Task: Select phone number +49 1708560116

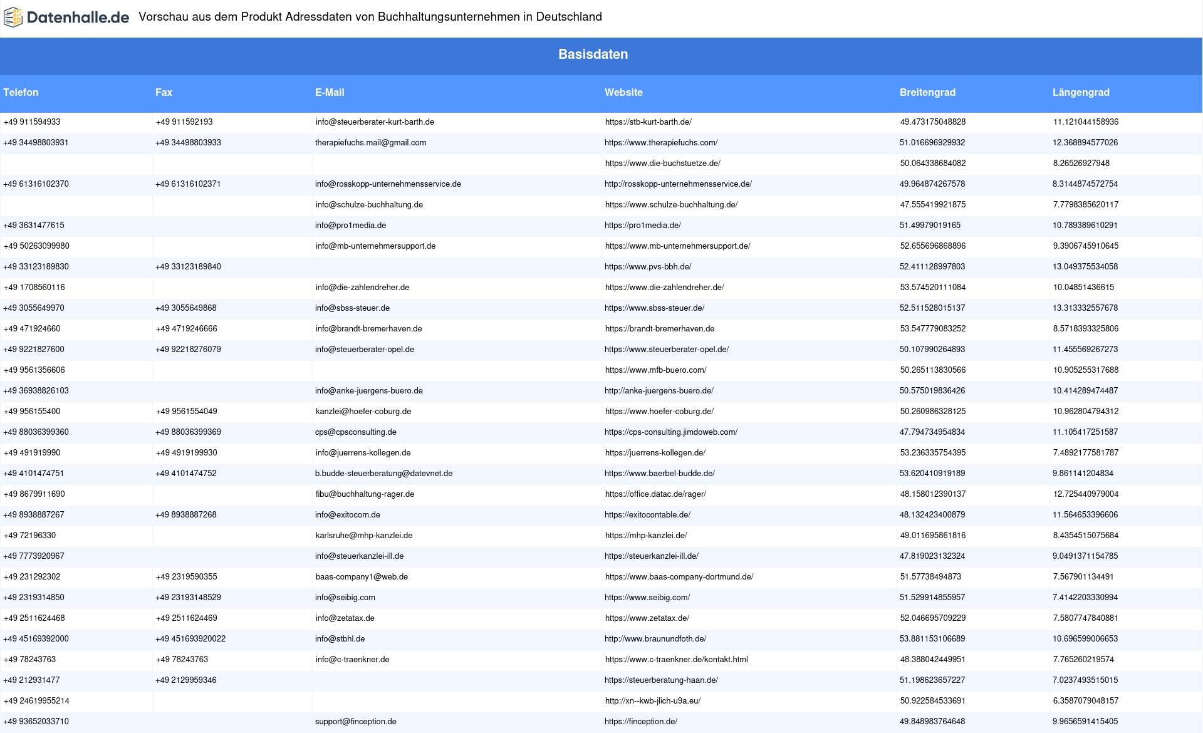Action: 34,288
